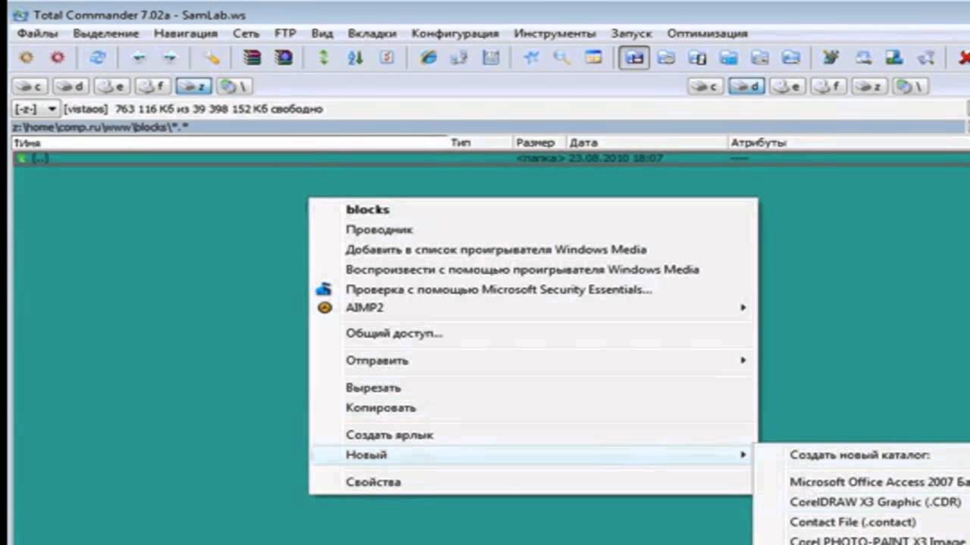Click the blue sort arrow icon
The image size is (970, 545).
point(355,58)
